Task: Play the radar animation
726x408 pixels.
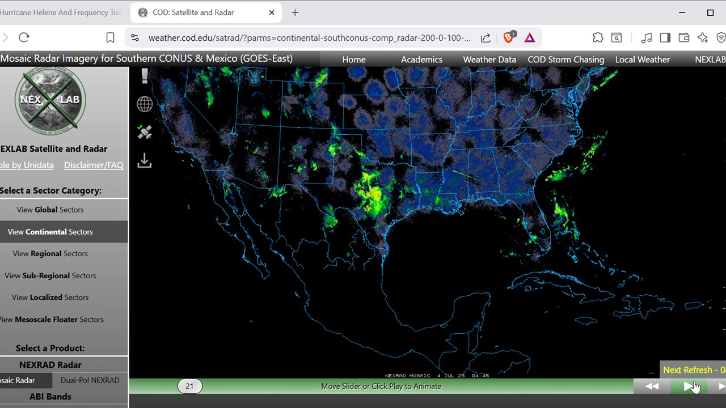Action: [x=689, y=386]
